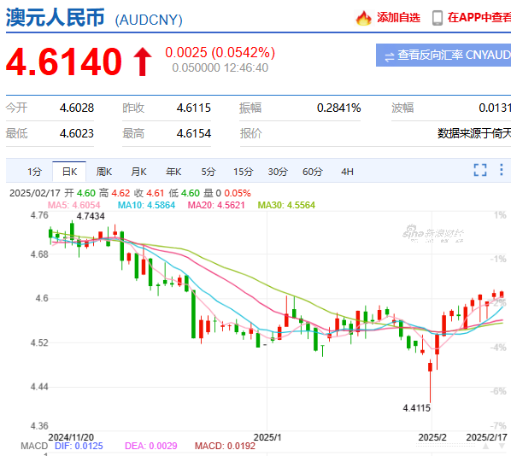511x456 pixels.
Task: Click the 振幅 value 0.2841%
Action: (x=339, y=108)
